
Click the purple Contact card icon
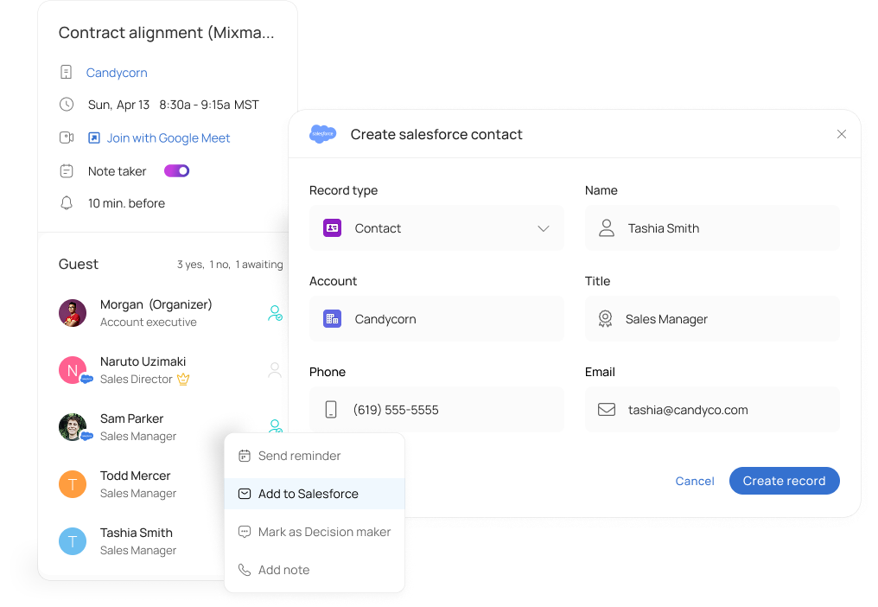[332, 228]
